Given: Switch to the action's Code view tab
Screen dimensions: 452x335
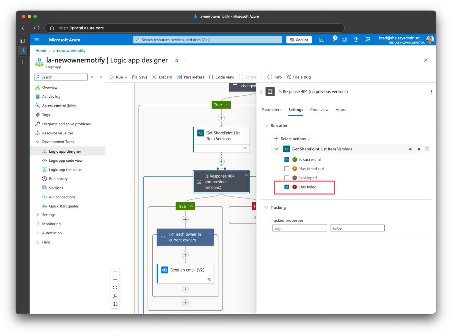Looking at the screenshot, I should (x=319, y=110).
